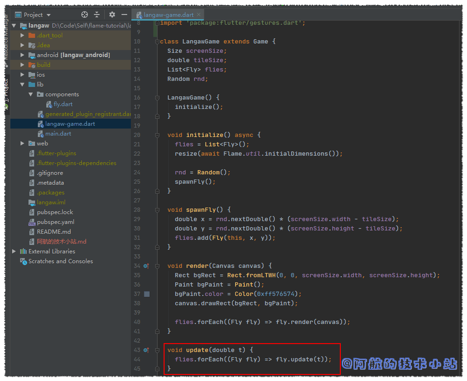Toggle code folding for the LangawGame class

(157, 42)
